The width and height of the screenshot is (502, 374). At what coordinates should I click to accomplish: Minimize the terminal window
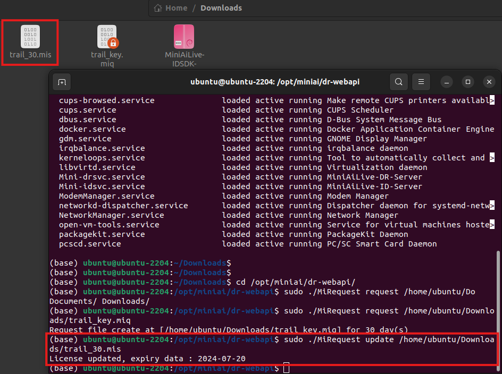point(447,82)
